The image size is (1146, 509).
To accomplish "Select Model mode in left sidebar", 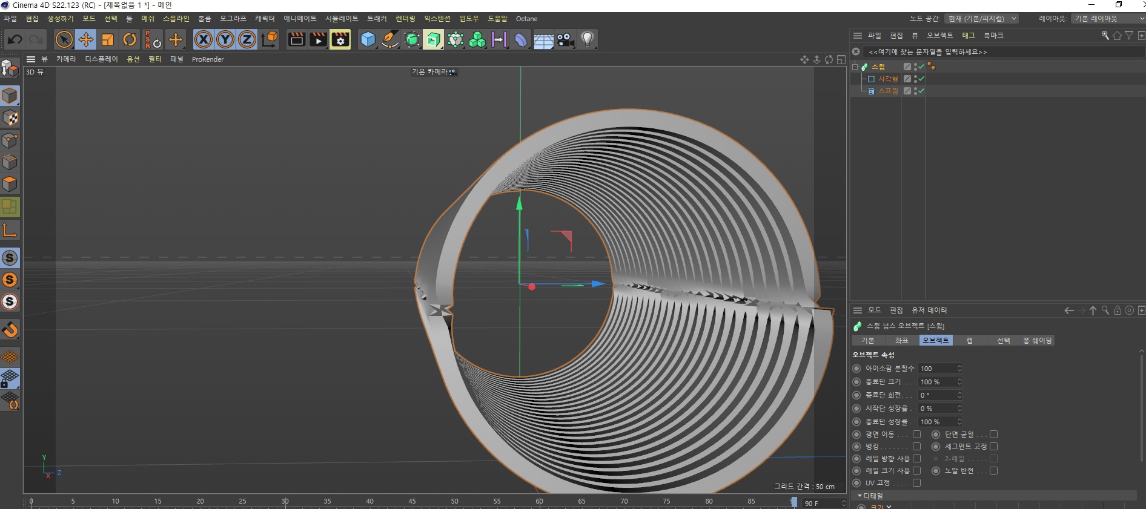I will pos(10,96).
